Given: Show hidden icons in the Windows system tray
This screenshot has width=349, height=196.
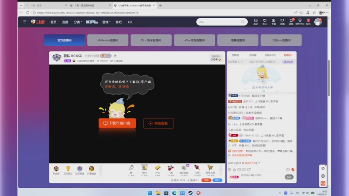Looking at the screenshot, I should [x=280, y=193].
